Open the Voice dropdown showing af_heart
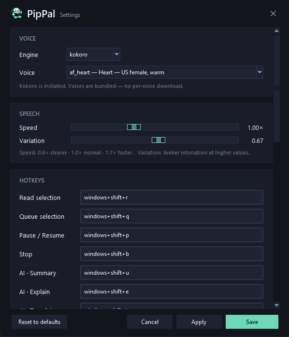 coord(165,72)
